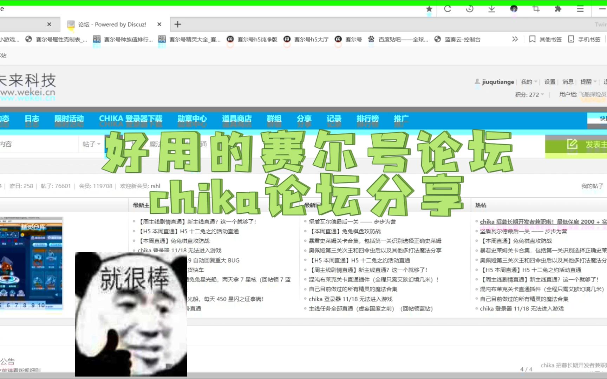Open the downloads arrow icon
This screenshot has width=607, height=379.
click(492, 9)
